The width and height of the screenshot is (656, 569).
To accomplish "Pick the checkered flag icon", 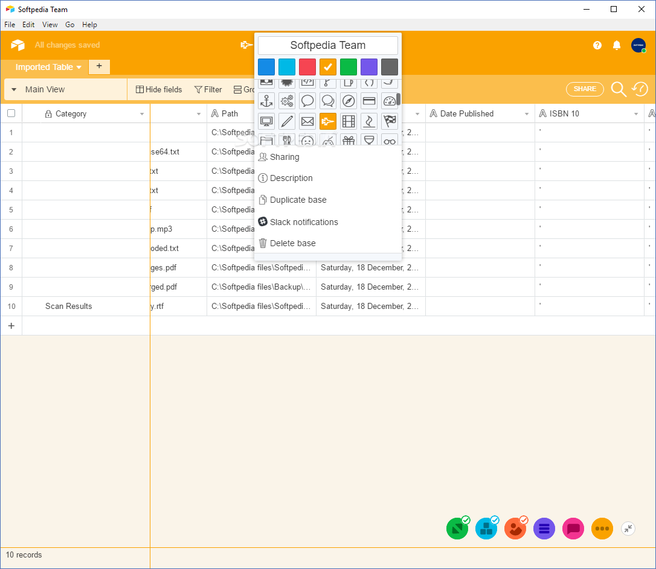I will pos(390,121).
